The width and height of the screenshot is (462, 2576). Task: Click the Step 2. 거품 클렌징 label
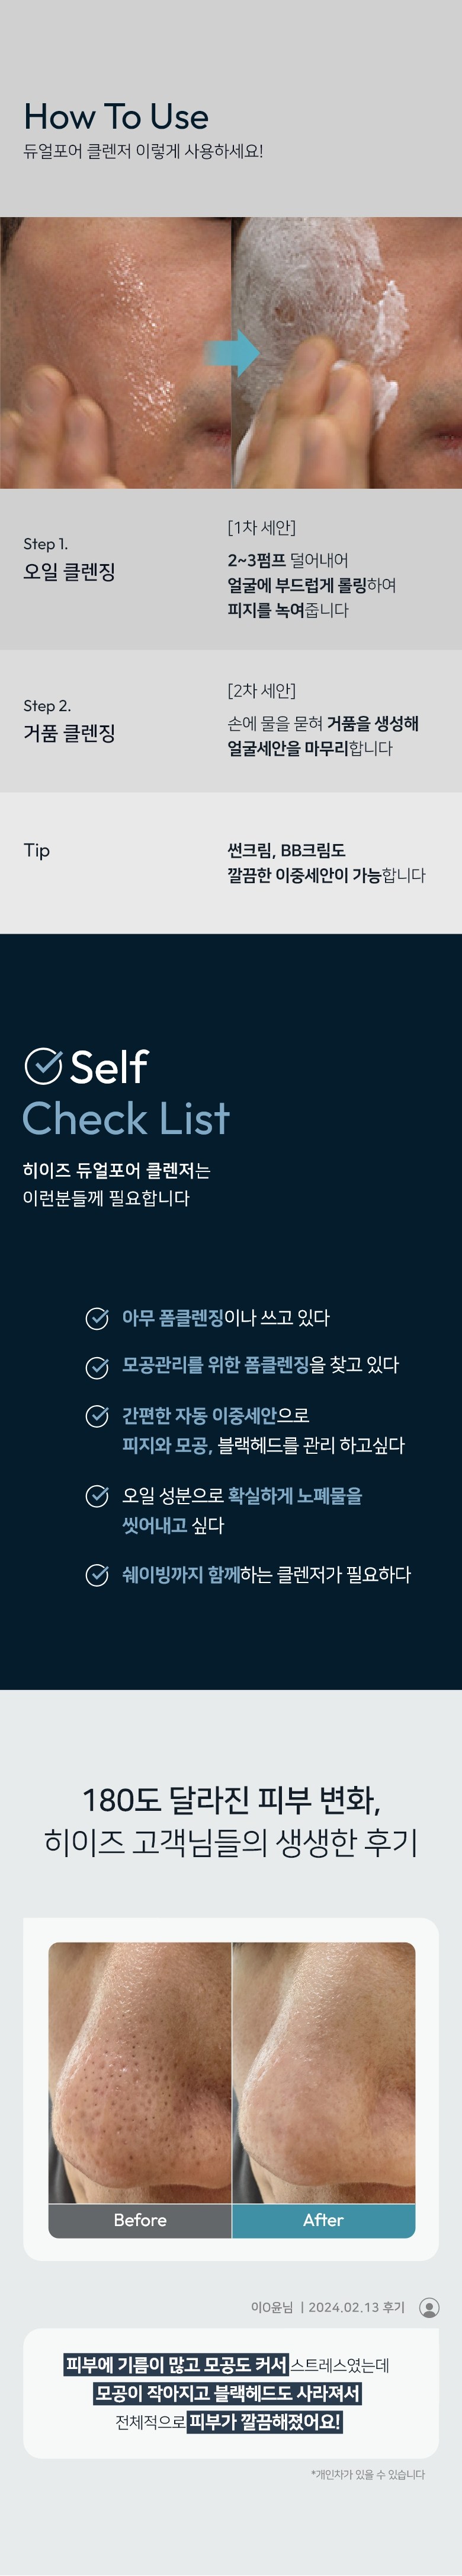(x=69, y=721)
